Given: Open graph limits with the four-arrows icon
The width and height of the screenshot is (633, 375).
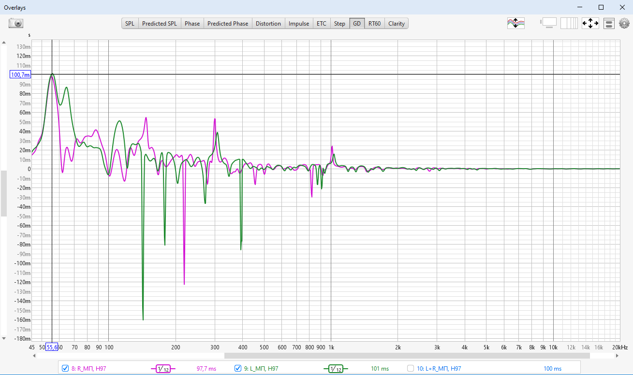Looking at the screenshot, I should tap(590, 23).
